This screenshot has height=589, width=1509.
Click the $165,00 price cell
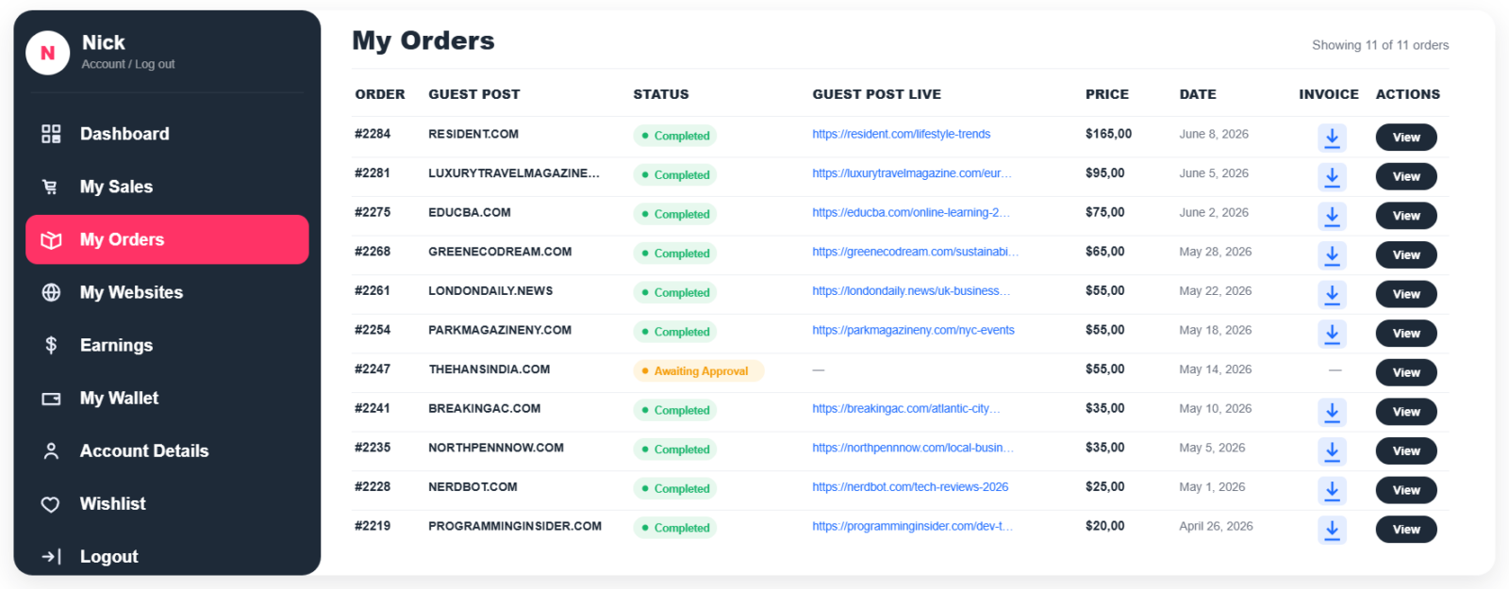[x=1108, y=134]
